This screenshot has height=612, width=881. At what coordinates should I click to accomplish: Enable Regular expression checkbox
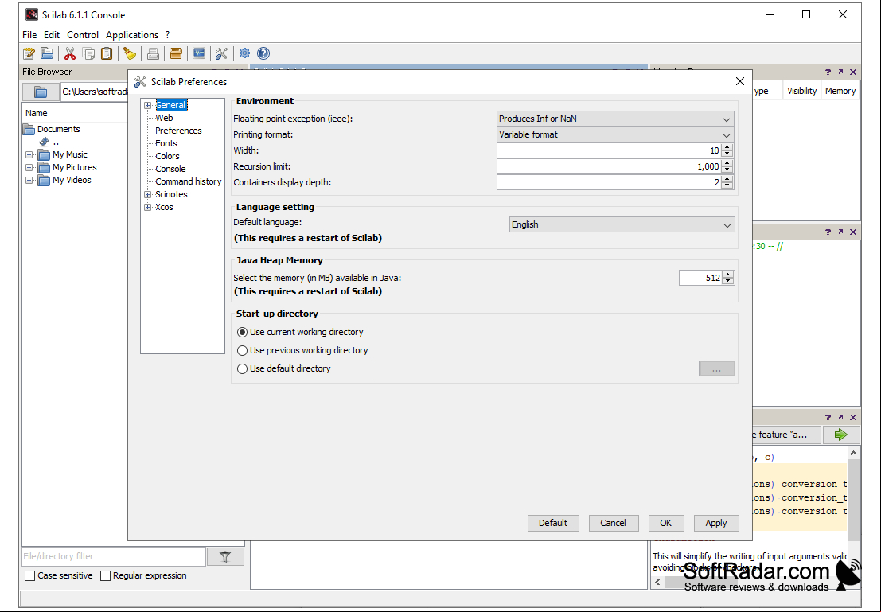coord(105,575)
